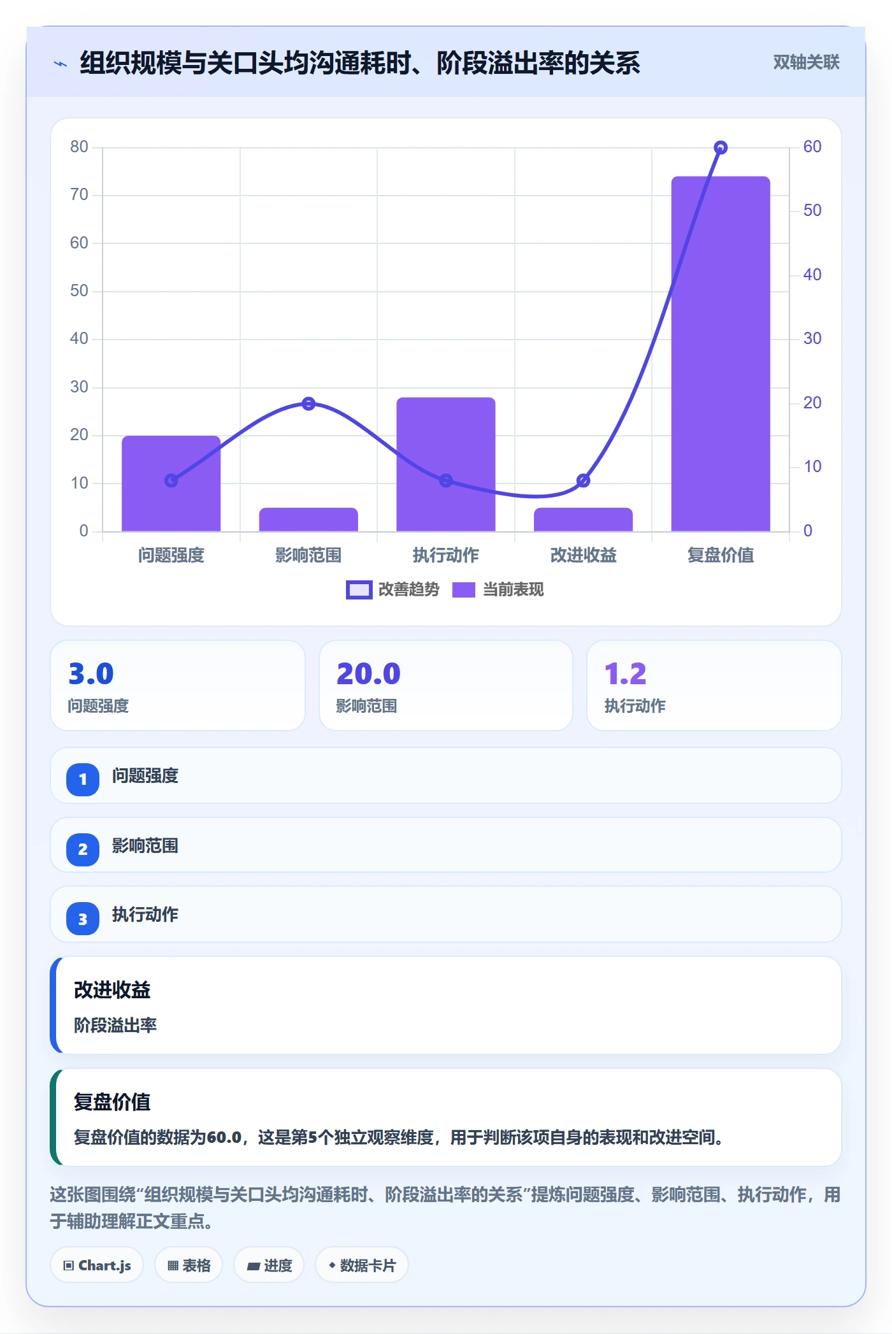Open the 改进收益 阶段溢出率 card
This screenshot has height=1334, width=892.
coord(446,1005)
